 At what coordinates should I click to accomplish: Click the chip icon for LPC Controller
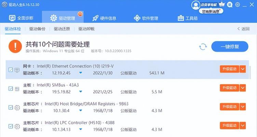pyautogui.click(x=17, y=126)
